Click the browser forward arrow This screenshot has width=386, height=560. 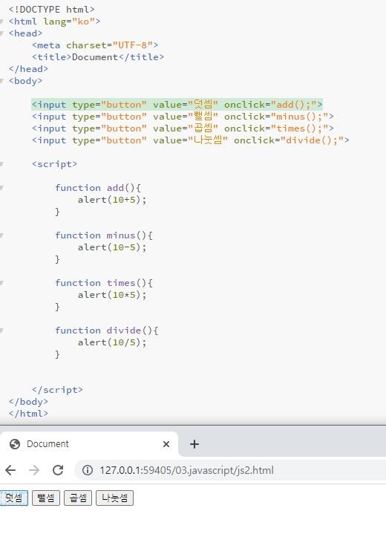click(34, 470)
